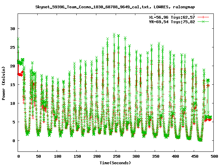Click y-axis tick label 5
Screen dimensions: 221x166
click(x=14, y=122)
